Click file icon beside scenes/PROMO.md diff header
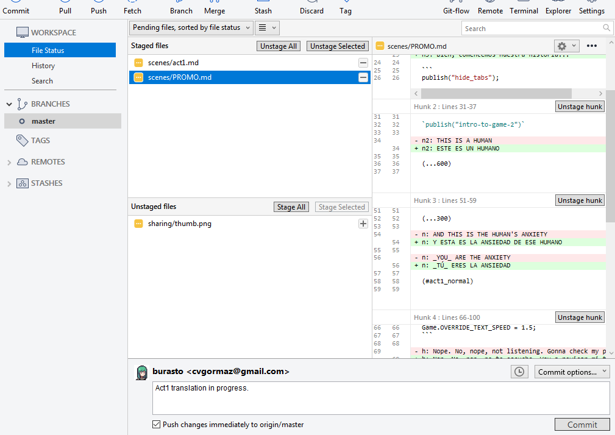The image size is (615, 435). pyautogui.click(x=379, y=46)
